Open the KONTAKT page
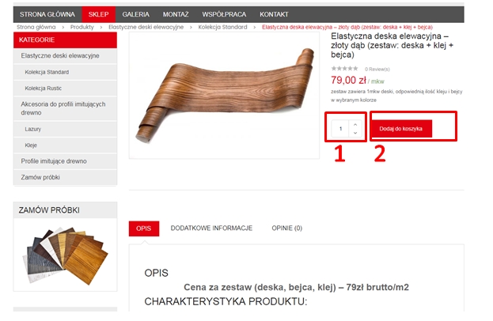 [x=274, y=14]
